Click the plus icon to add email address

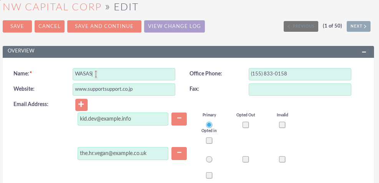[x=81, y=105]
